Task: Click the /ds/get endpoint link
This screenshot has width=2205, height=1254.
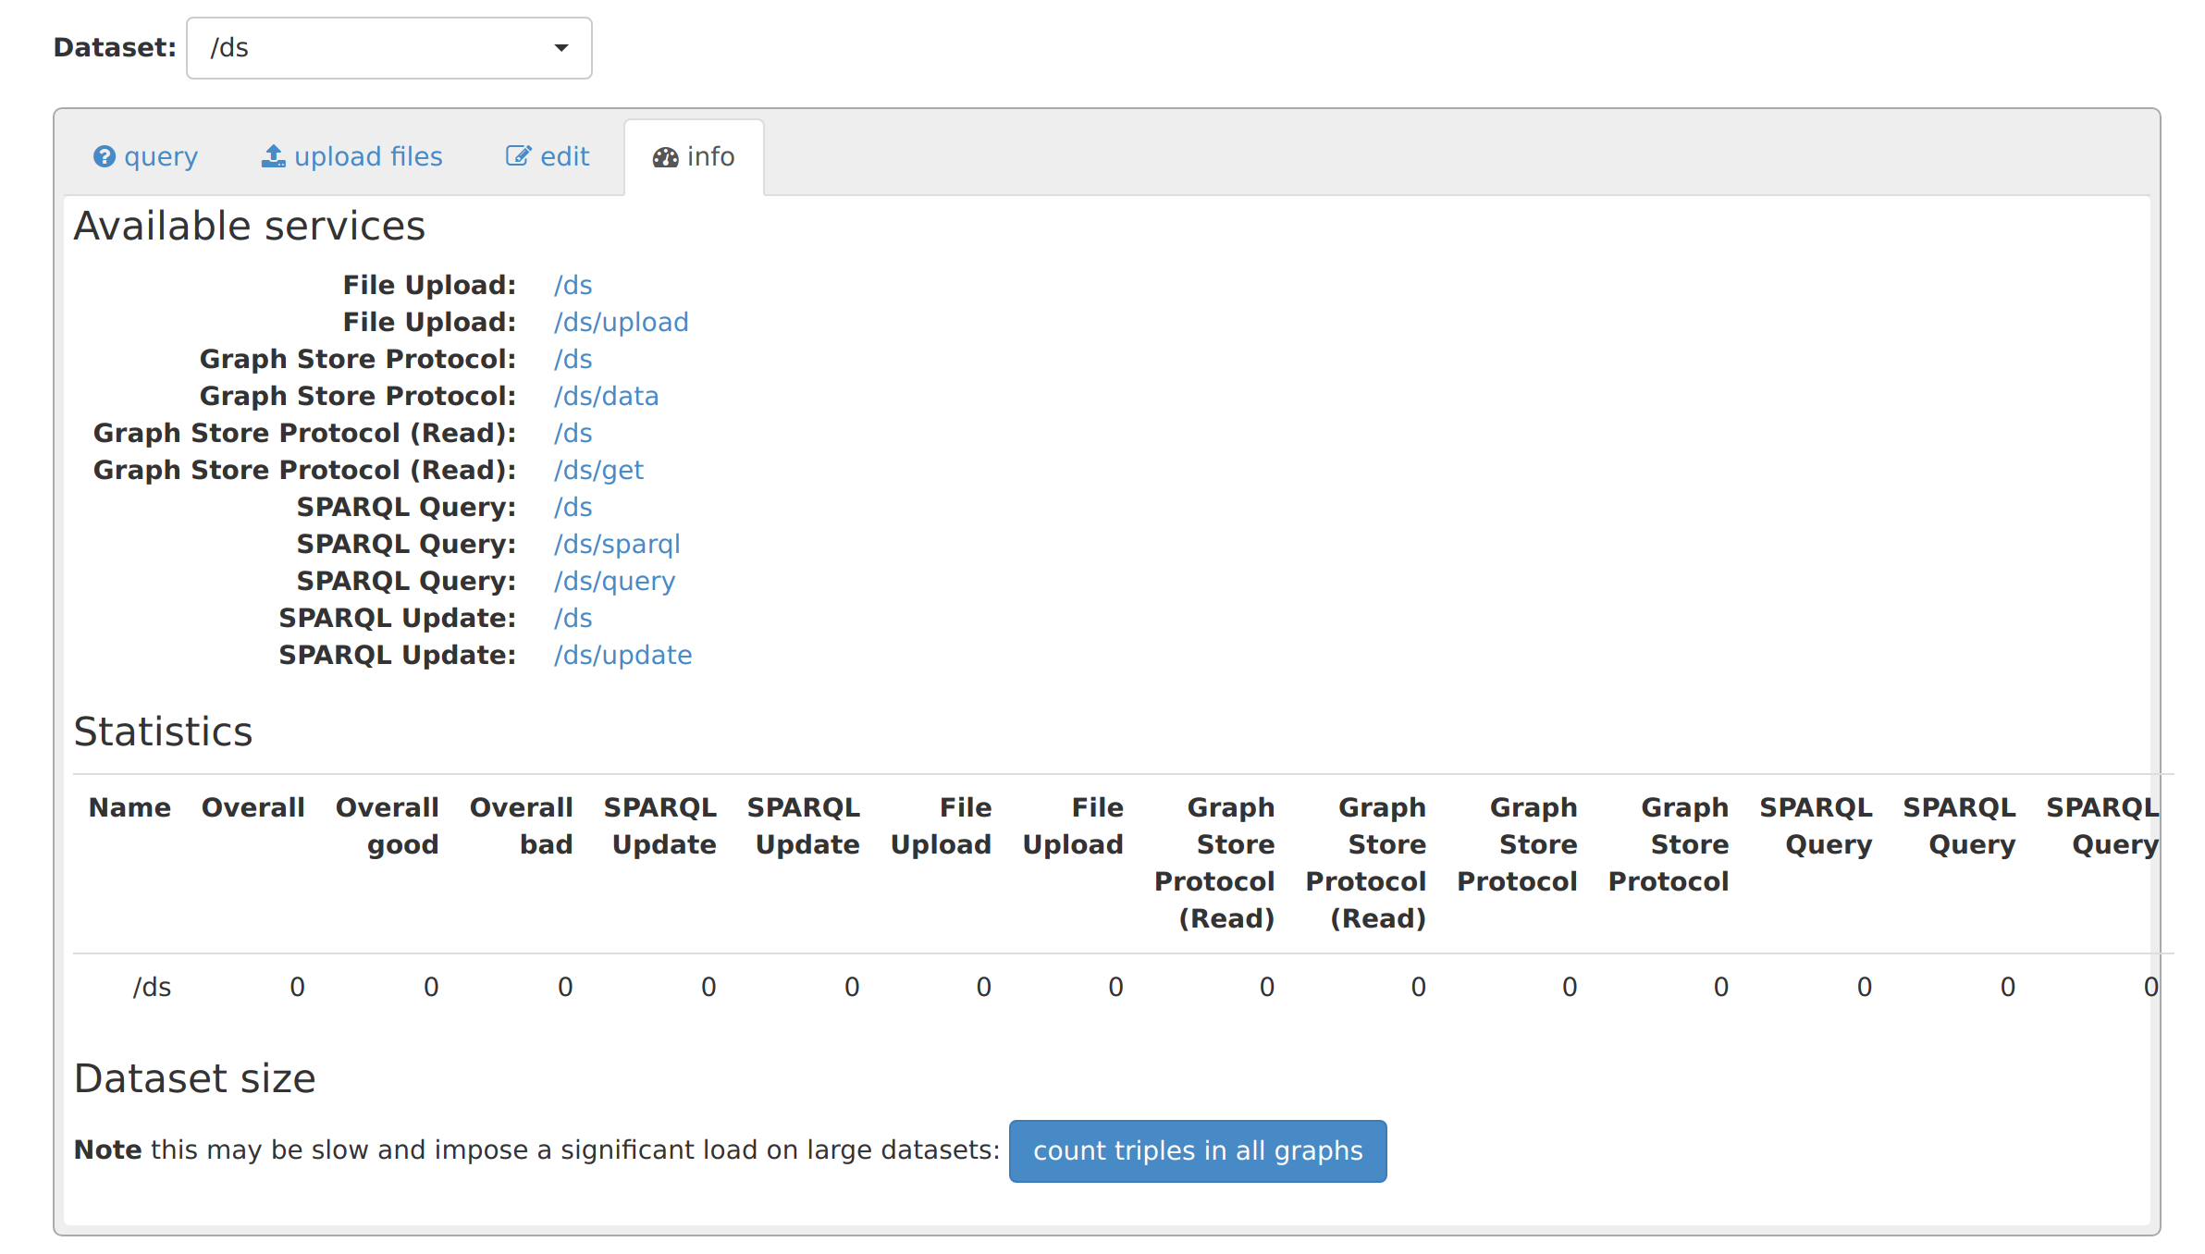Action: click(598, 470)
